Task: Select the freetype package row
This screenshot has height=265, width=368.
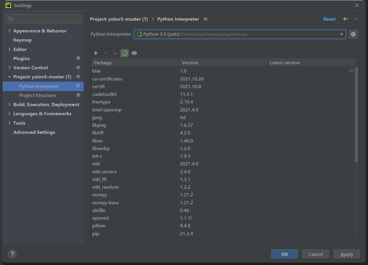Action: coord(223,102)
